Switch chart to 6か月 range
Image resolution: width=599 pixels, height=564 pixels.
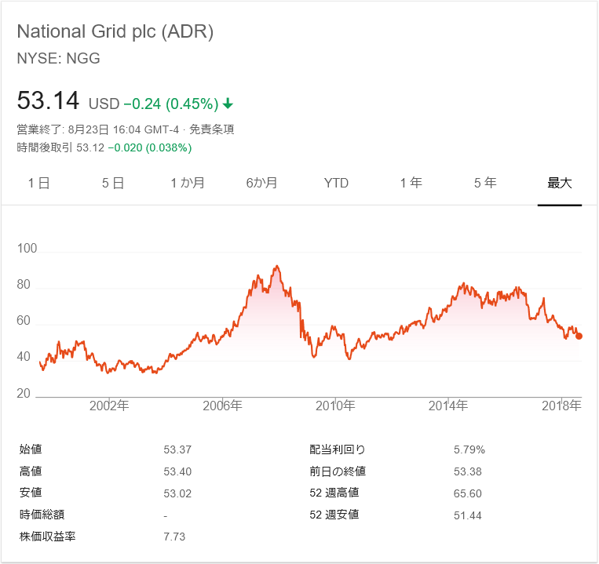pos(261,184)
